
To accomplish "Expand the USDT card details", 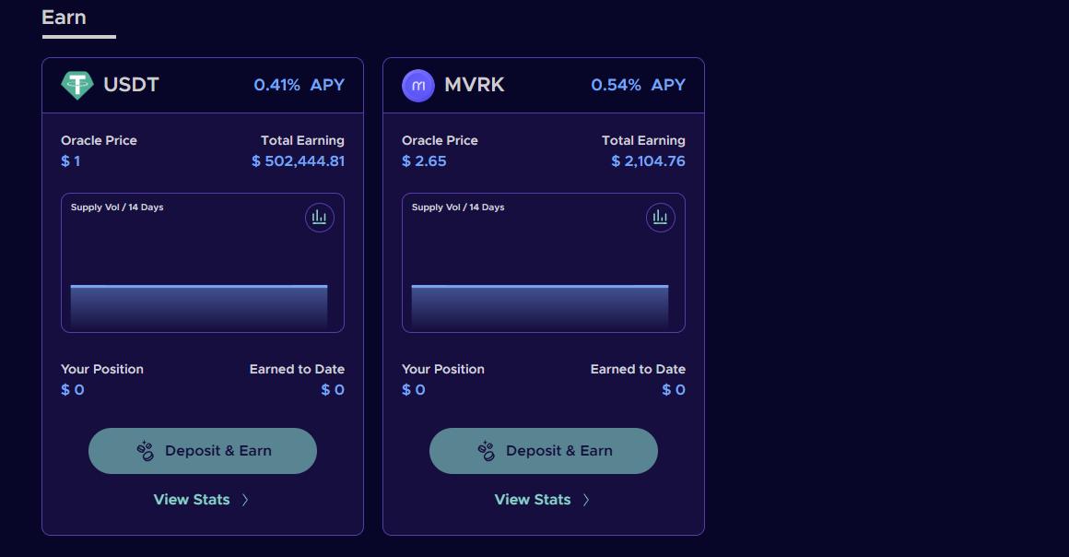I will [x=190, y=499].
